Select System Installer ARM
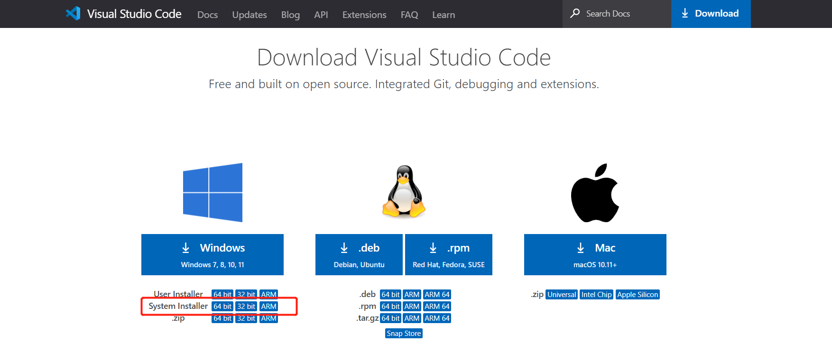This screenshot has height=352, width=832. point(268,307)
